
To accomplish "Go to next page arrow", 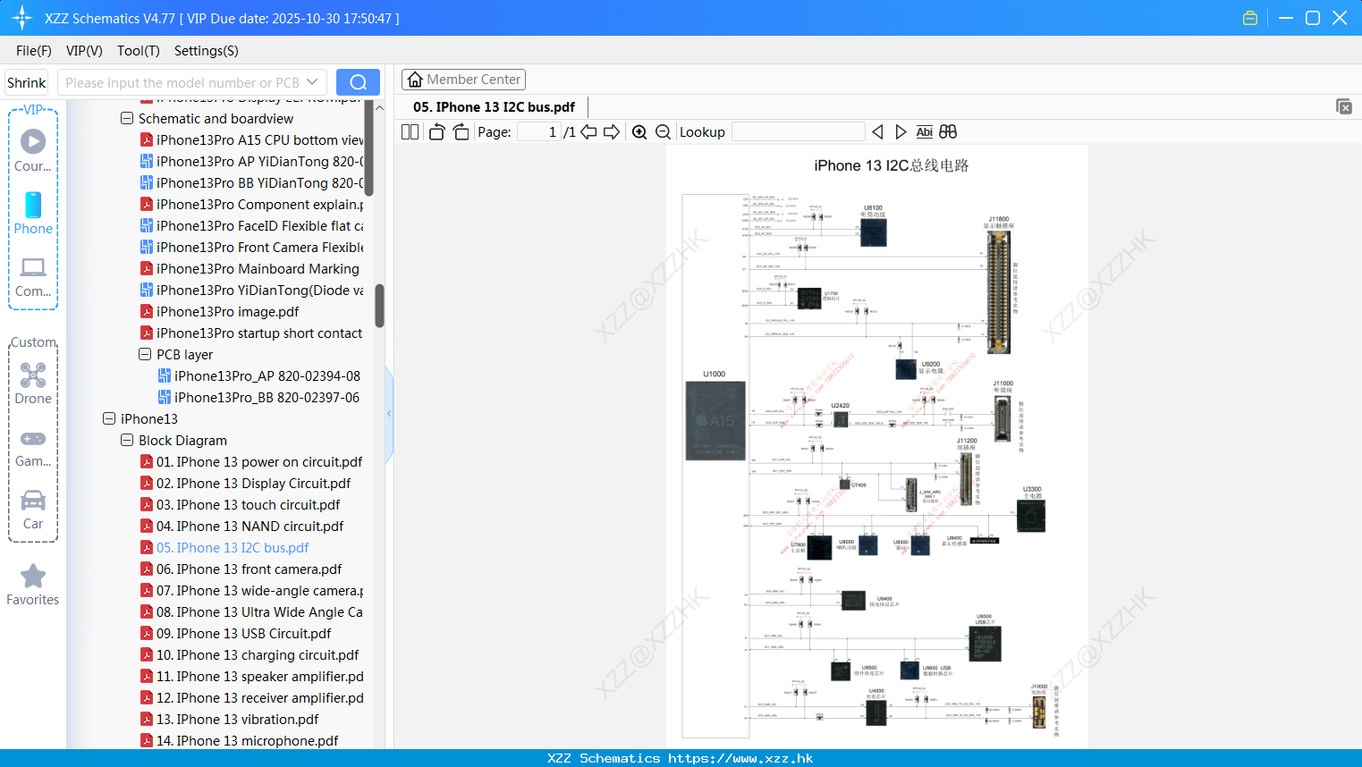I will pos(612,131).
